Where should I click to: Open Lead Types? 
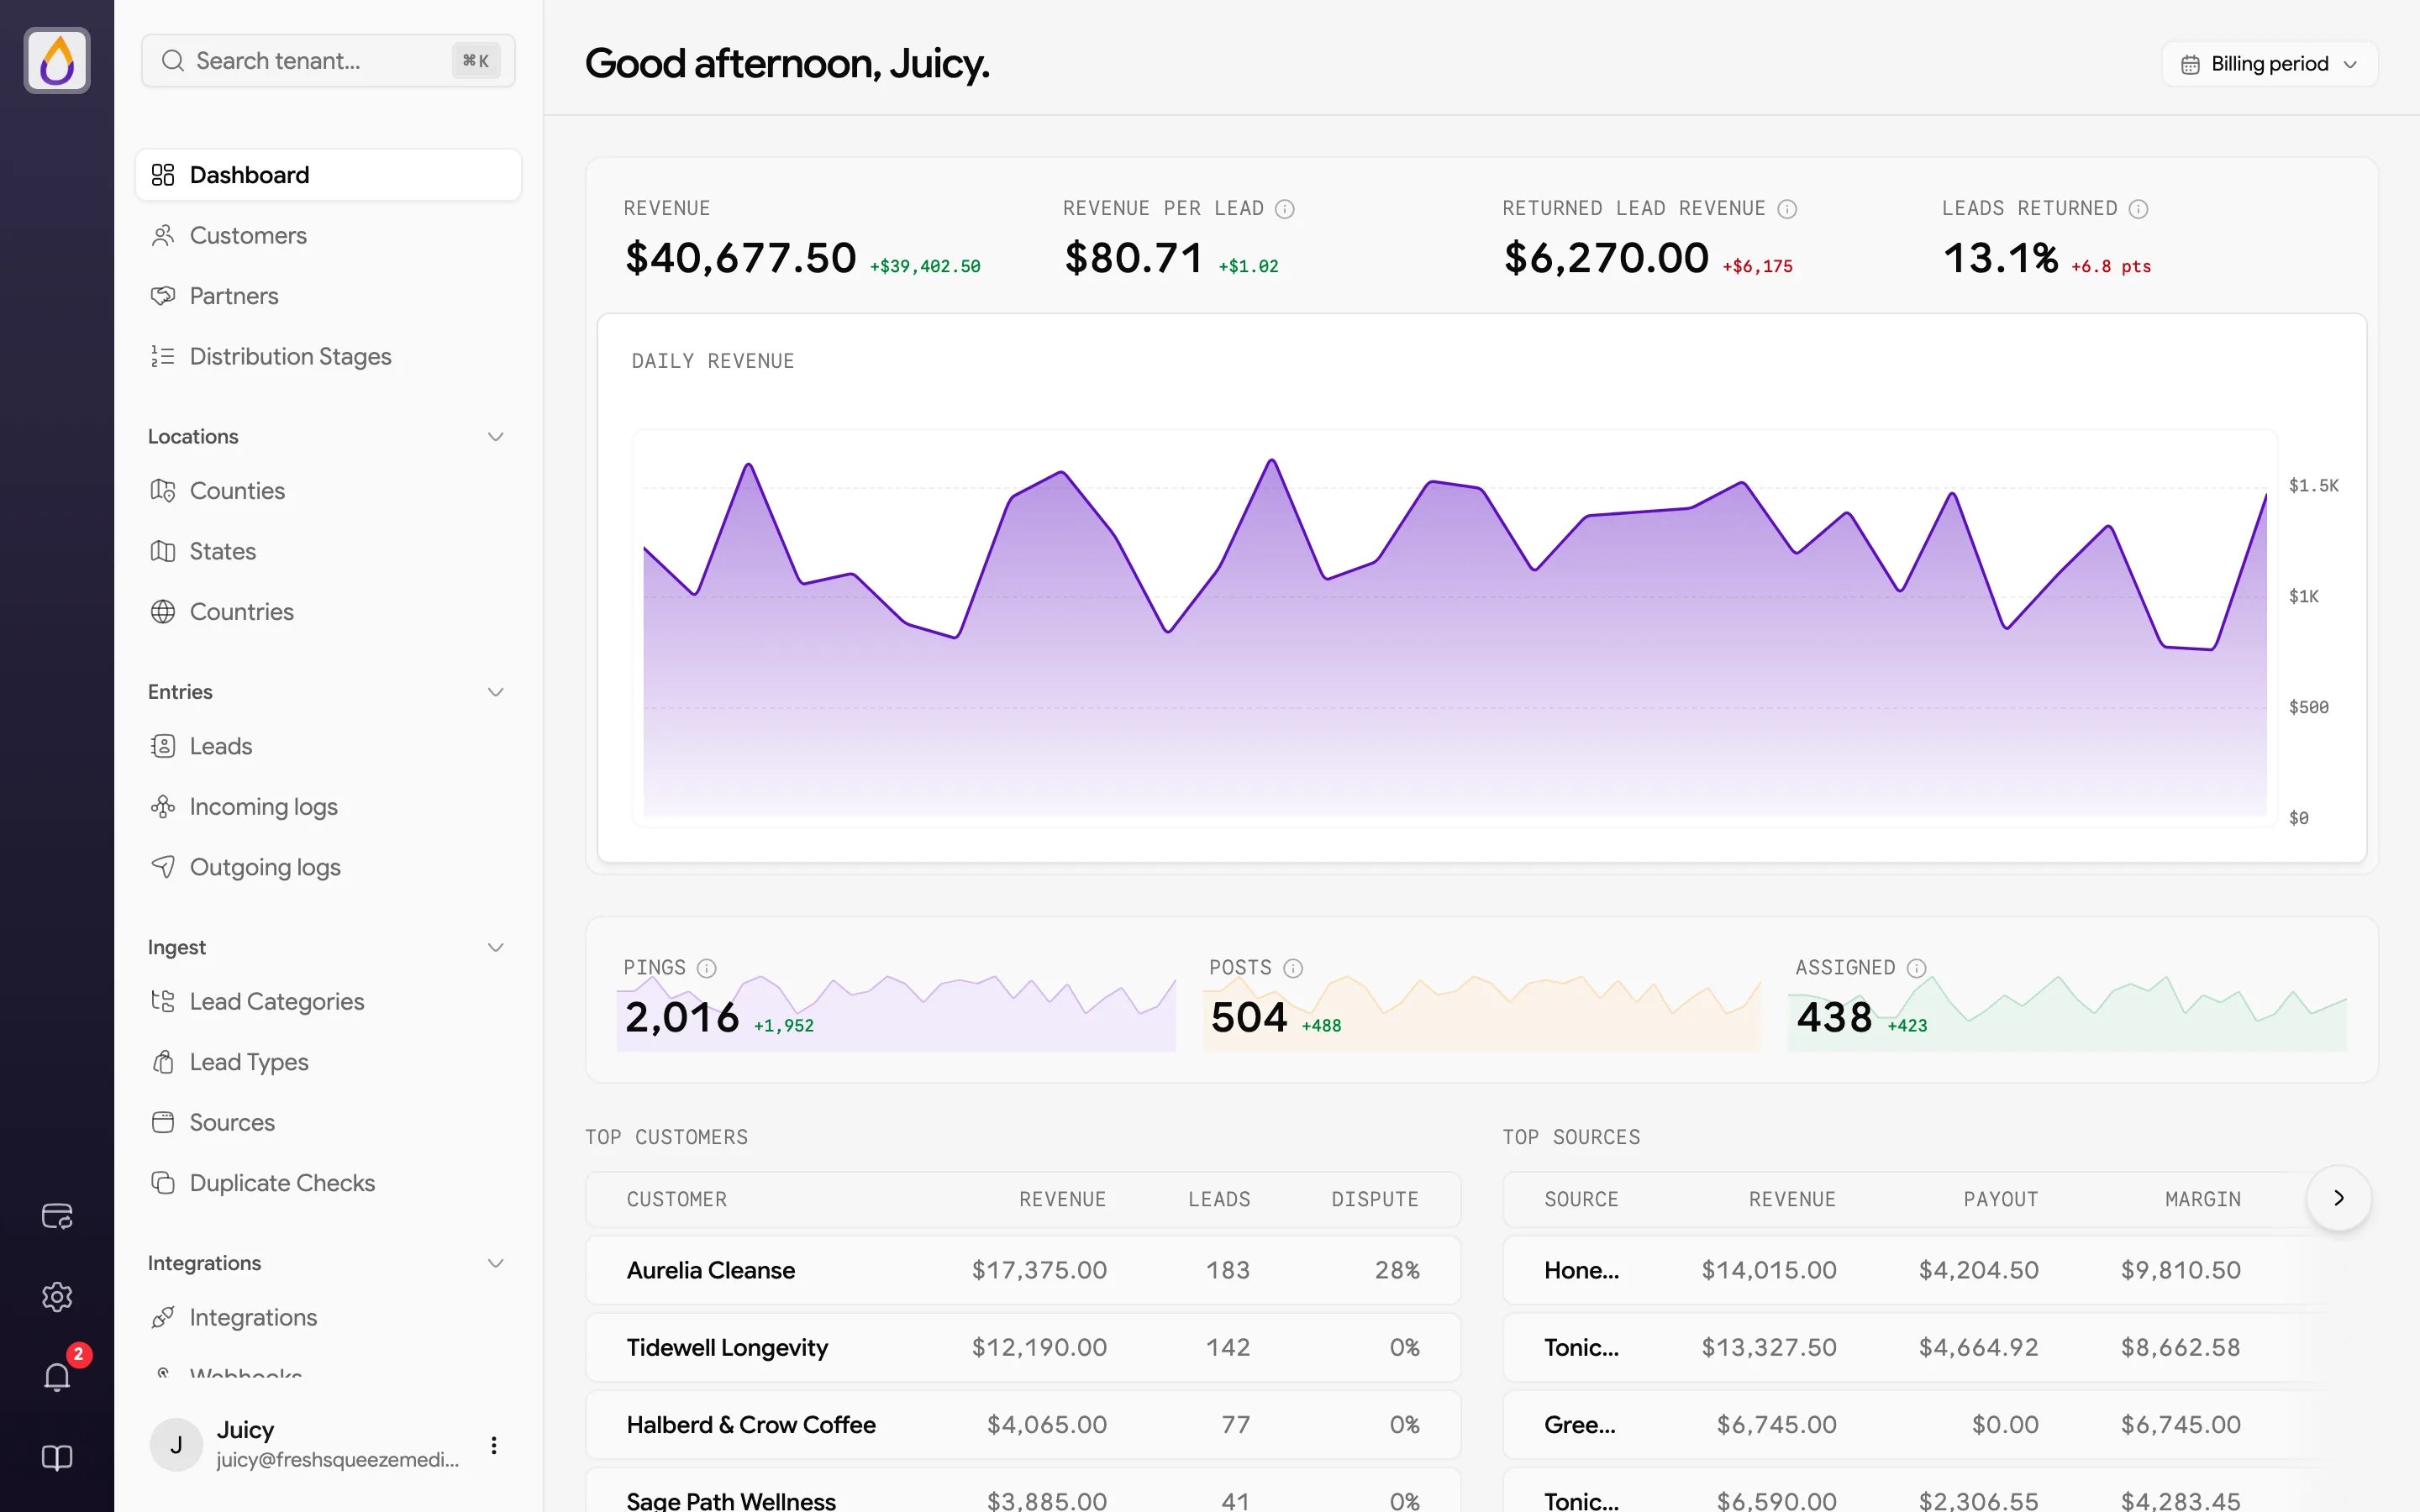click(x=328, y=1063)
